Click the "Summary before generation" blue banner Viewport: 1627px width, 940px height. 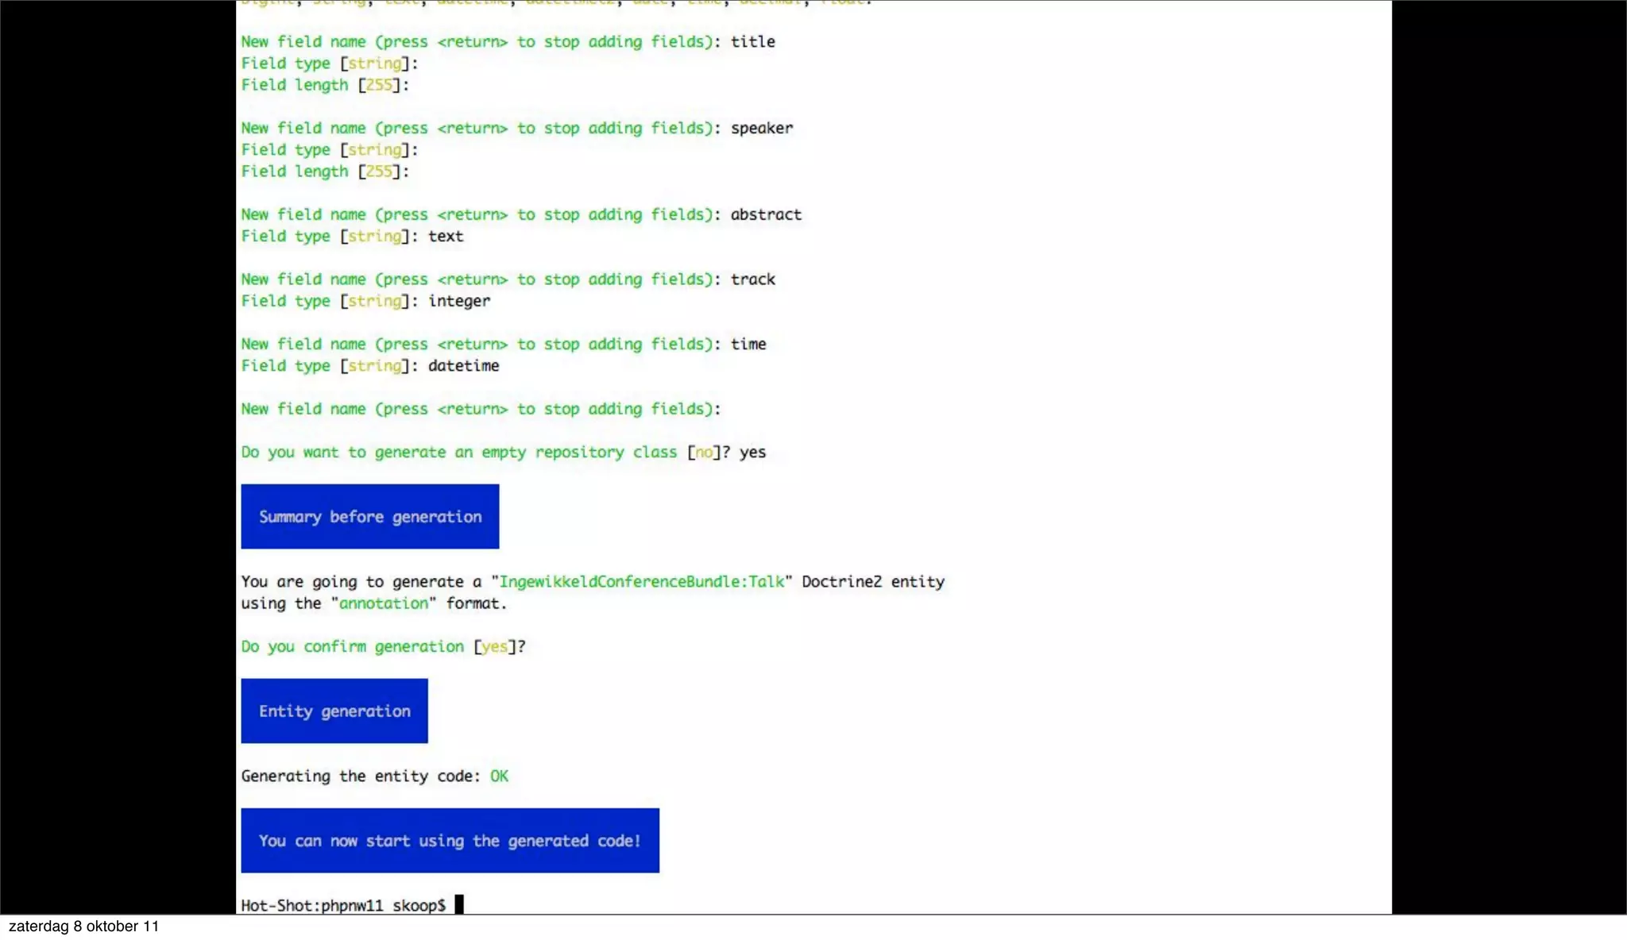(370, 516)
